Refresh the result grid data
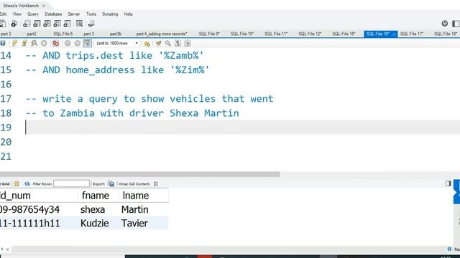460x258 pixels. coord(27,183)
